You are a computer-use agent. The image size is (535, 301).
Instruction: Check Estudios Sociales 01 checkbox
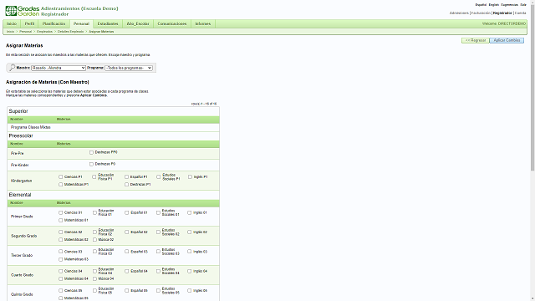pyautogui.click(x=158, y=212)
